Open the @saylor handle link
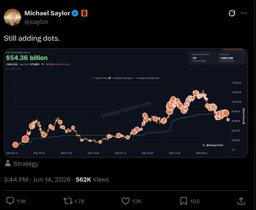Screen dimensions: 256x210 point(36,22)
